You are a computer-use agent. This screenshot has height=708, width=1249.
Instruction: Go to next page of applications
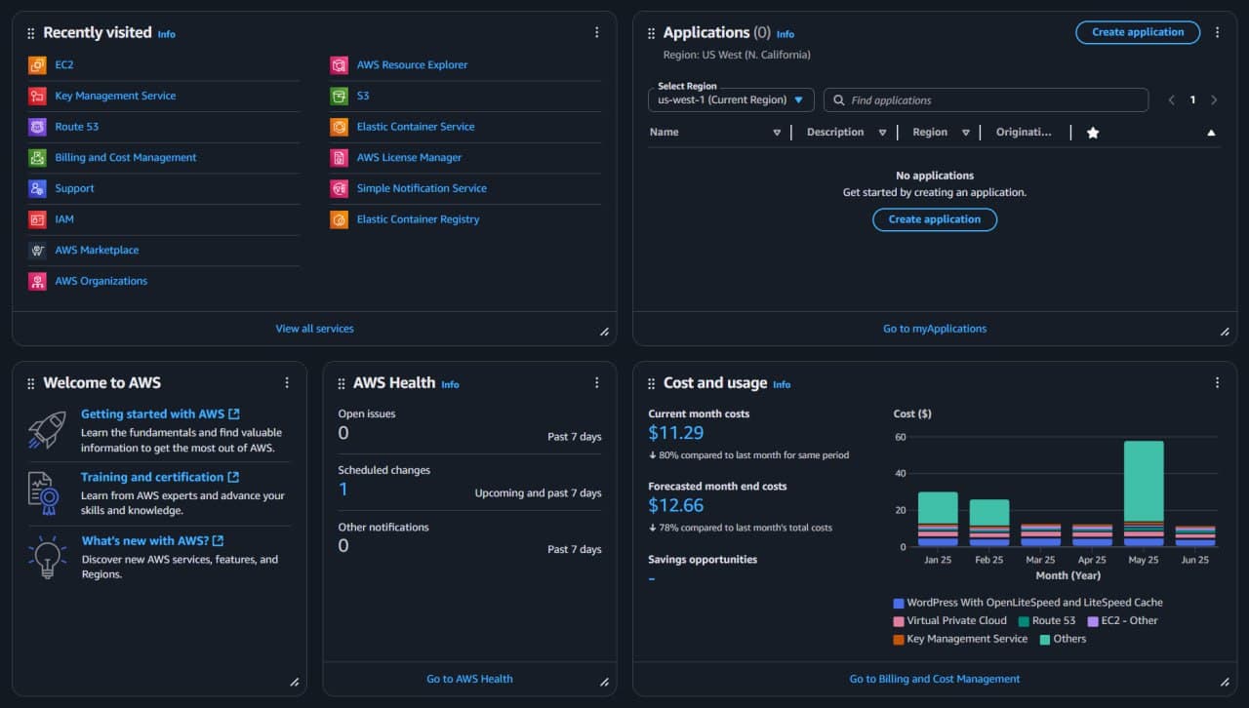coord(1214,99)
